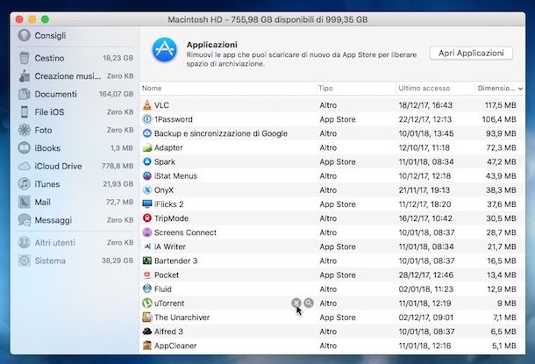Delete uTorrent with the X button

click(x=296, y=303)
